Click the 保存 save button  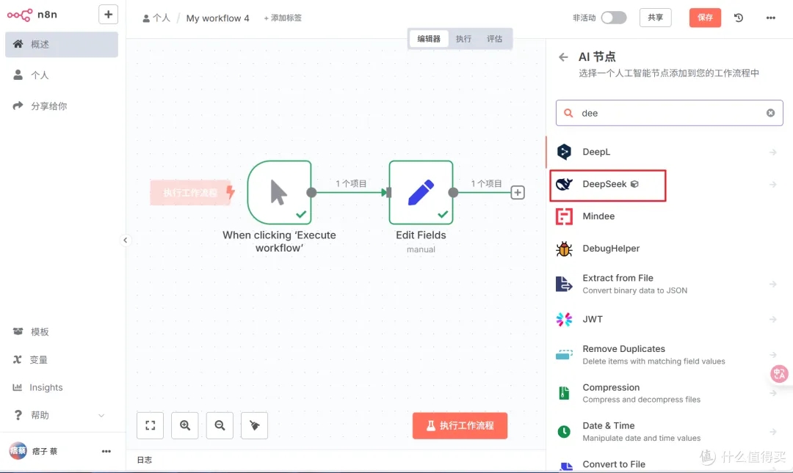coord(705,18)
